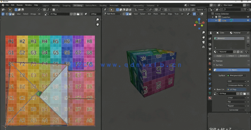Click the Assign button

point(219,56)
